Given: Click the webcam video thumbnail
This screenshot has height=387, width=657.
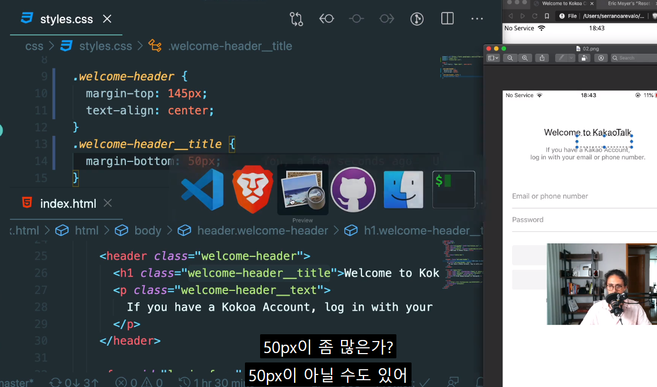Looking at the screenshot, I should click(x=602, y=284).
